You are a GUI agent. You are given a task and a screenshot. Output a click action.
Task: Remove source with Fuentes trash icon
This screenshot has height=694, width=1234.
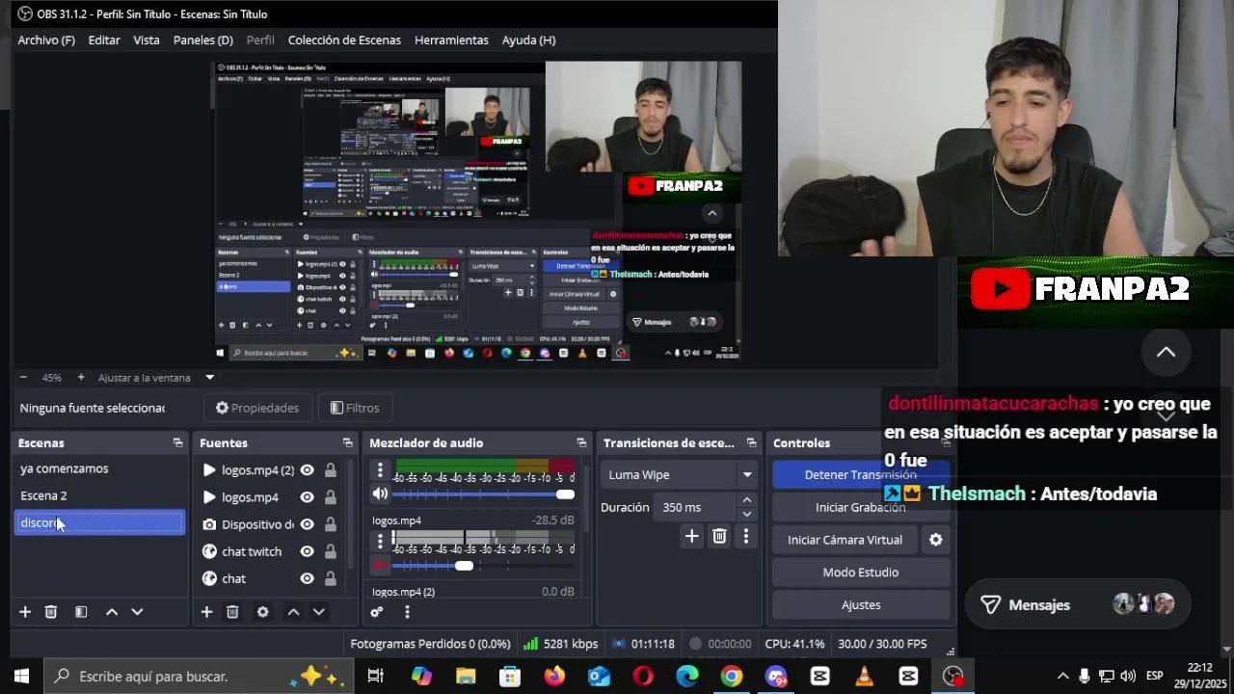point(232,612)
